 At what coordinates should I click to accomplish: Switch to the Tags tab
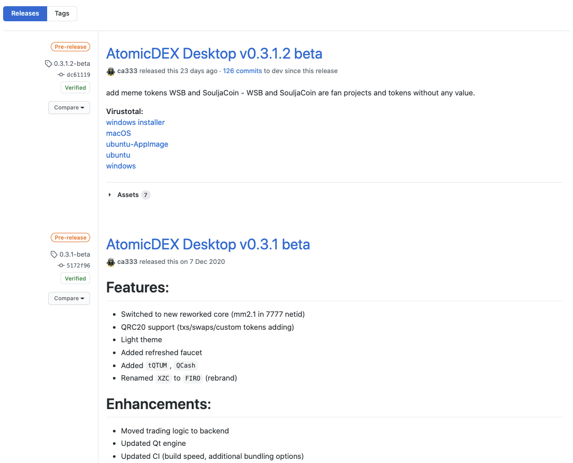(62, 13)
